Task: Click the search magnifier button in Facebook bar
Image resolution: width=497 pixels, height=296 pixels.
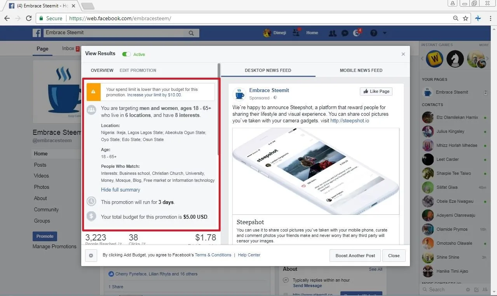Action: coord(191,33)
